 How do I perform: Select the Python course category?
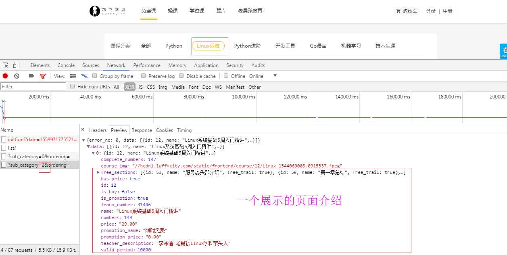(x=174, y=46)
